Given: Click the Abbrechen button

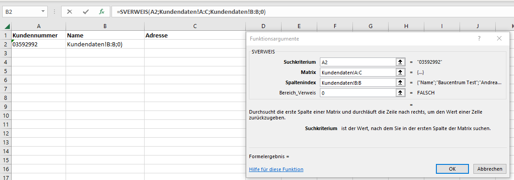Looking at the screenshot, I should point(489,169).
